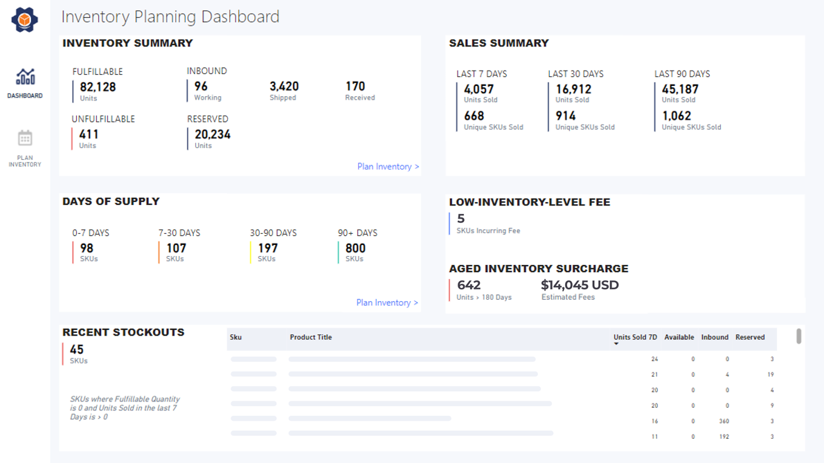824x463 pixels.
Task: Sort by Units Sold 7D column
Action: (x=634, y=338)
